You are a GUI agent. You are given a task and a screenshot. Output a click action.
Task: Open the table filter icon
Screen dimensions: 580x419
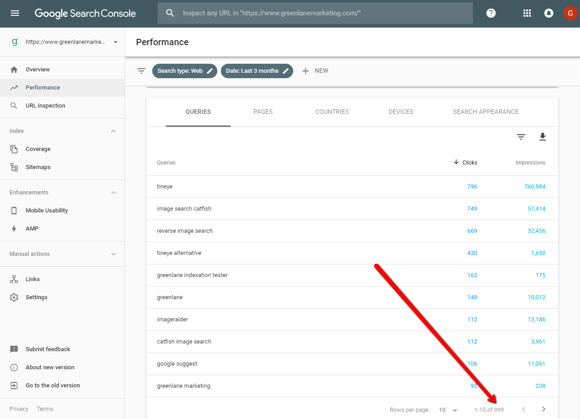[x=521, y=137]
